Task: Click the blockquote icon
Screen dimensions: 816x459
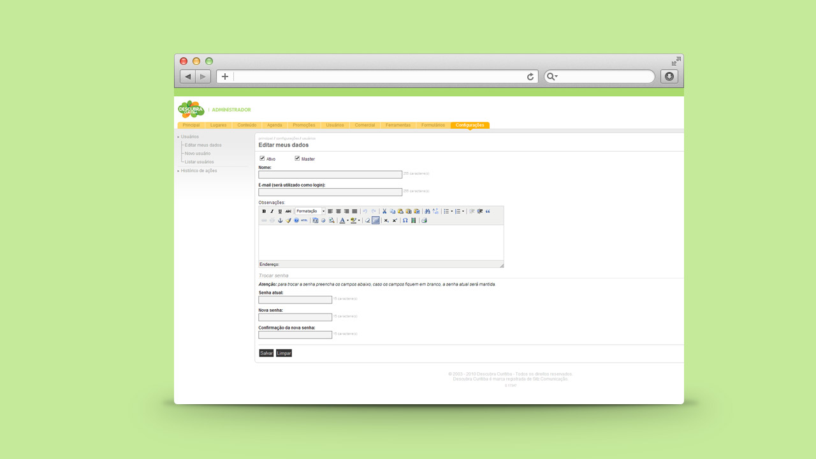Action: coord(488,211)
